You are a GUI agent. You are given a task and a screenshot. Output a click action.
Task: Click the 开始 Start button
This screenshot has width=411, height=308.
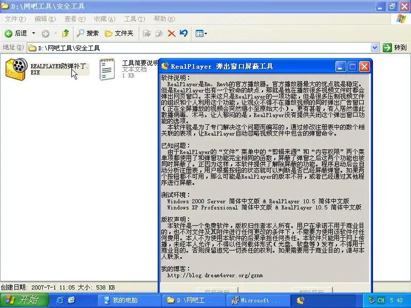point(24,300)
